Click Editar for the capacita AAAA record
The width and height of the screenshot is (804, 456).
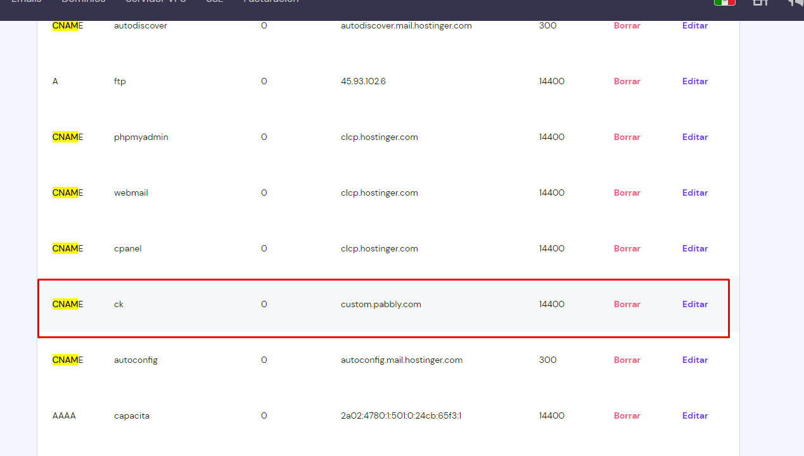click(x=695, y=416)
